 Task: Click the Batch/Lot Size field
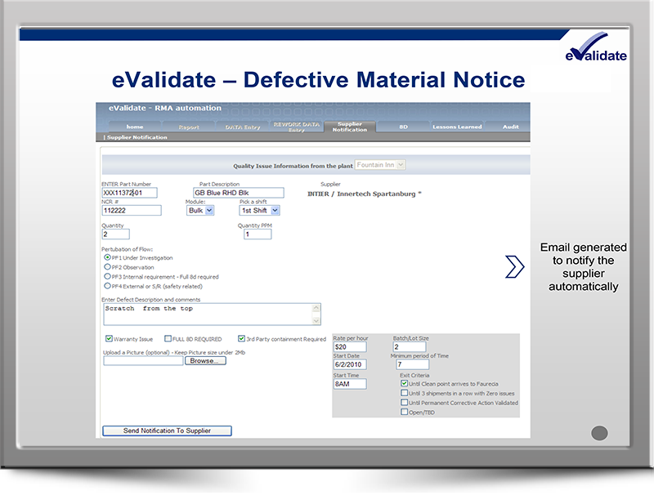tap(410, 346)
